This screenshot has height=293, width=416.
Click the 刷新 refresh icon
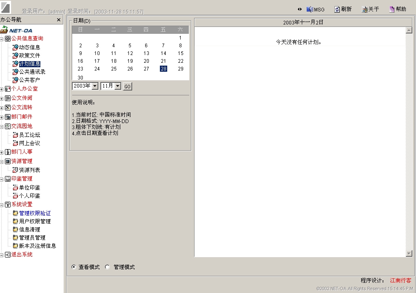[337, 9]
